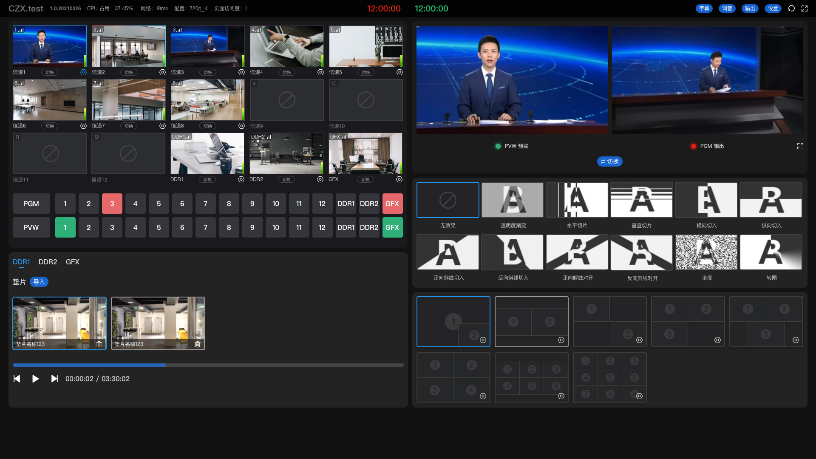Play the DDR1 clip
The height and width of the screenshot is (459, 816).
coord(35,379)
